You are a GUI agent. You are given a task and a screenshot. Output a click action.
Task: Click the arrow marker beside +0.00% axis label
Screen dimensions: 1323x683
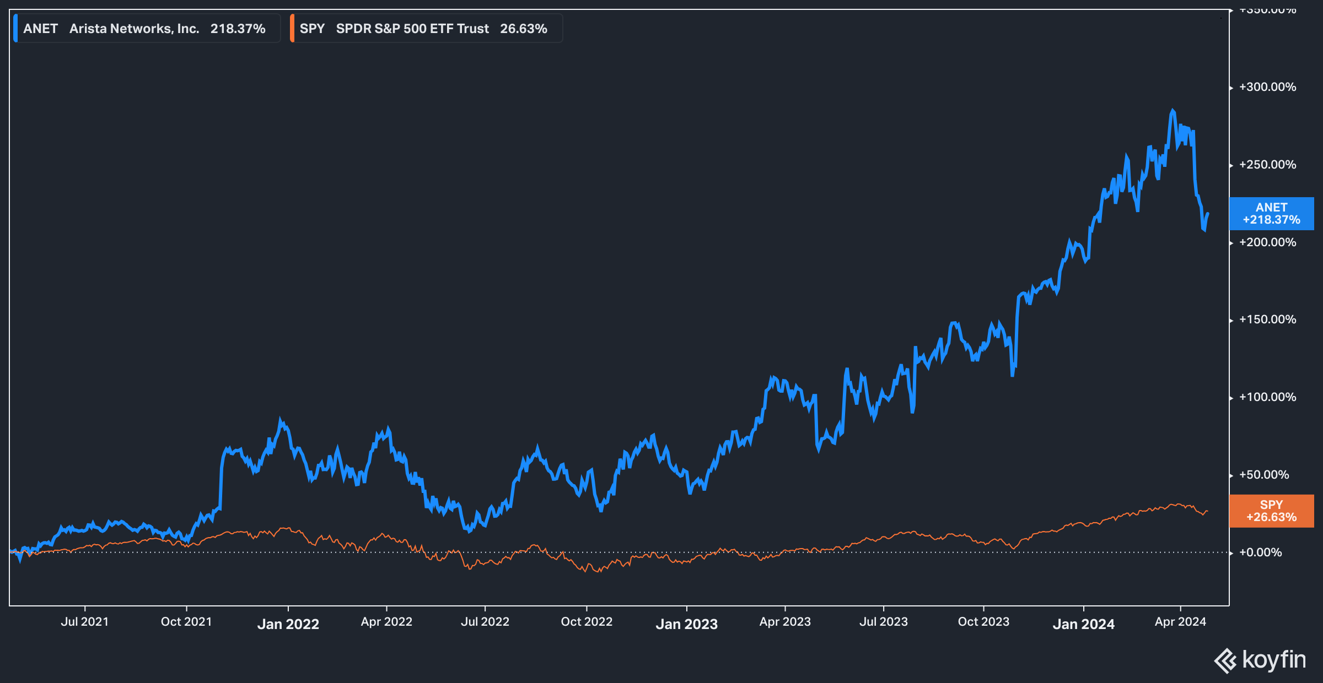click(1233, 552)
